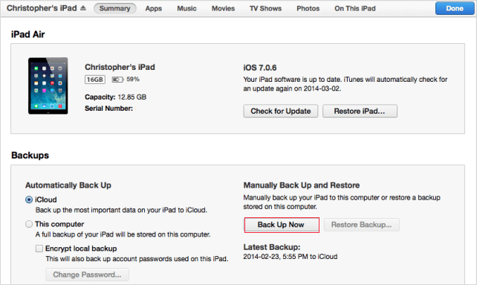The width and height of the screenshot is (477, 285).
Task: Click the blue Done button
Action: tap(455, 8)
